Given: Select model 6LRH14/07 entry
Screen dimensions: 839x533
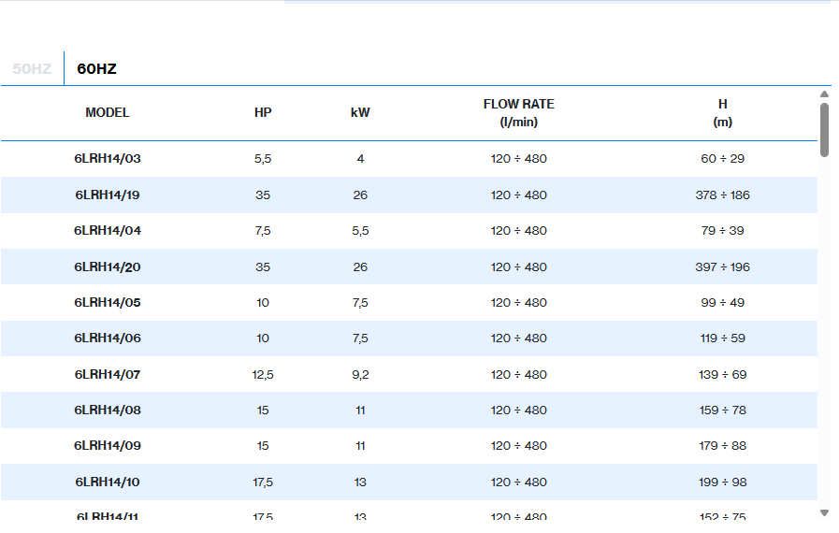Looking at the screenshot, I should click(108, 375).
